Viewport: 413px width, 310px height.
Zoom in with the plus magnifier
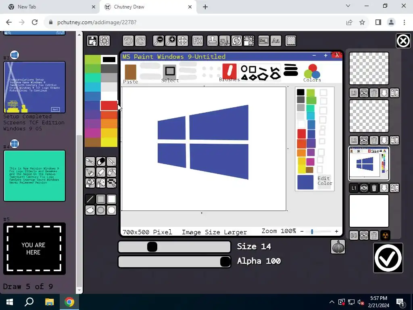(171, 41)
